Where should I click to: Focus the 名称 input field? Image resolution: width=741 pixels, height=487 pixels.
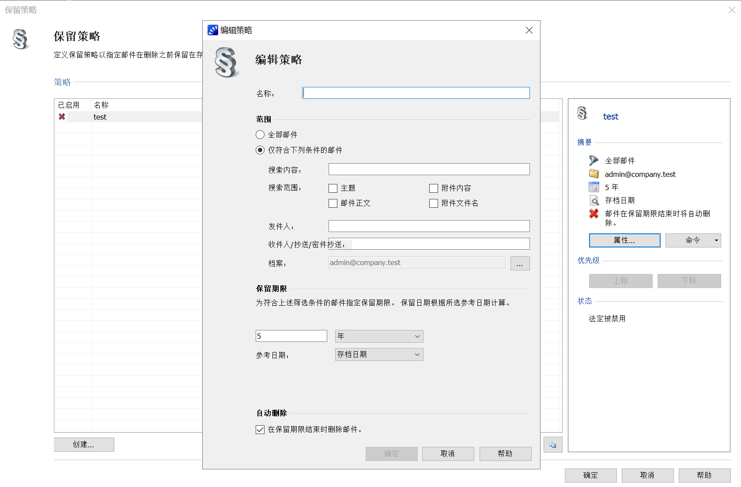point(416,93)
